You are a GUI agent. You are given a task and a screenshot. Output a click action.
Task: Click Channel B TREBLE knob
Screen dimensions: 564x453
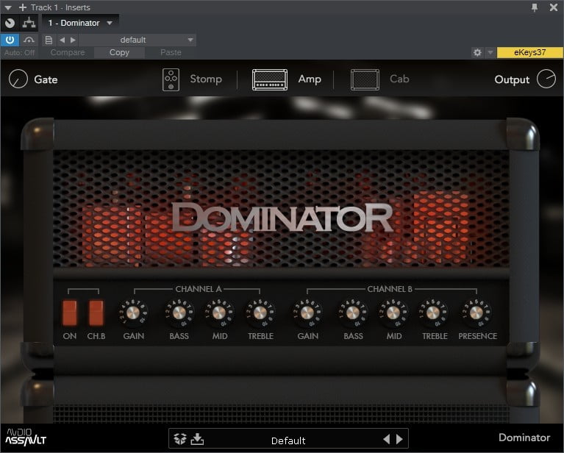[x=433, y=313]
